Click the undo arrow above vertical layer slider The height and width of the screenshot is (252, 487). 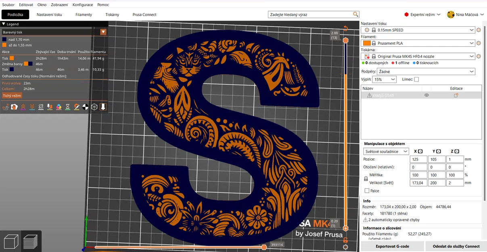345,29
